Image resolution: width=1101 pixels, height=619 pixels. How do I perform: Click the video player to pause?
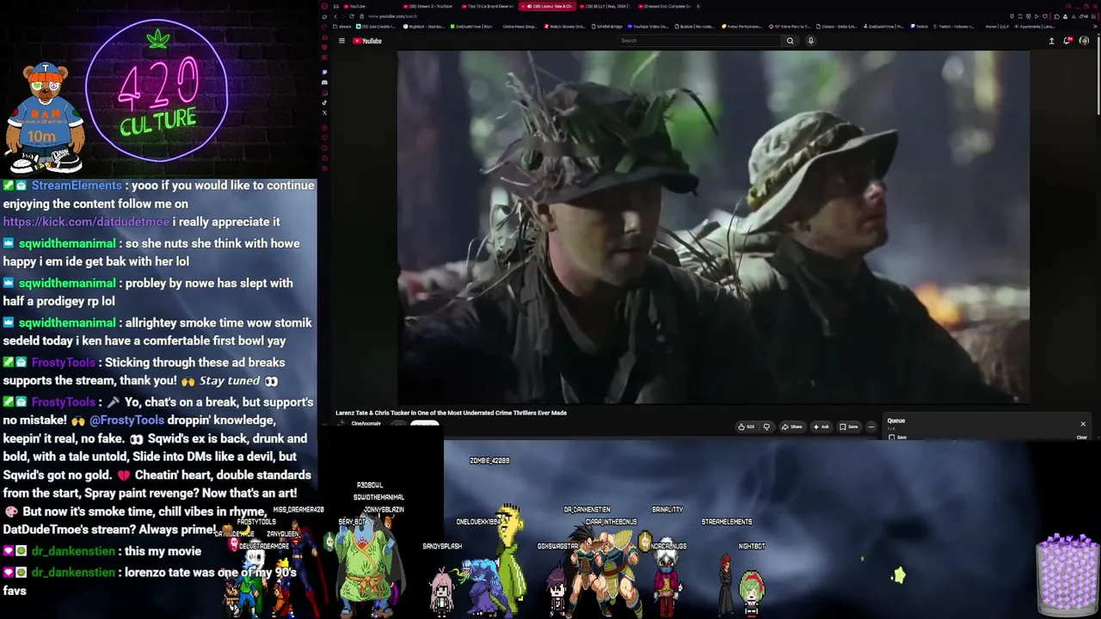(713, 227)
